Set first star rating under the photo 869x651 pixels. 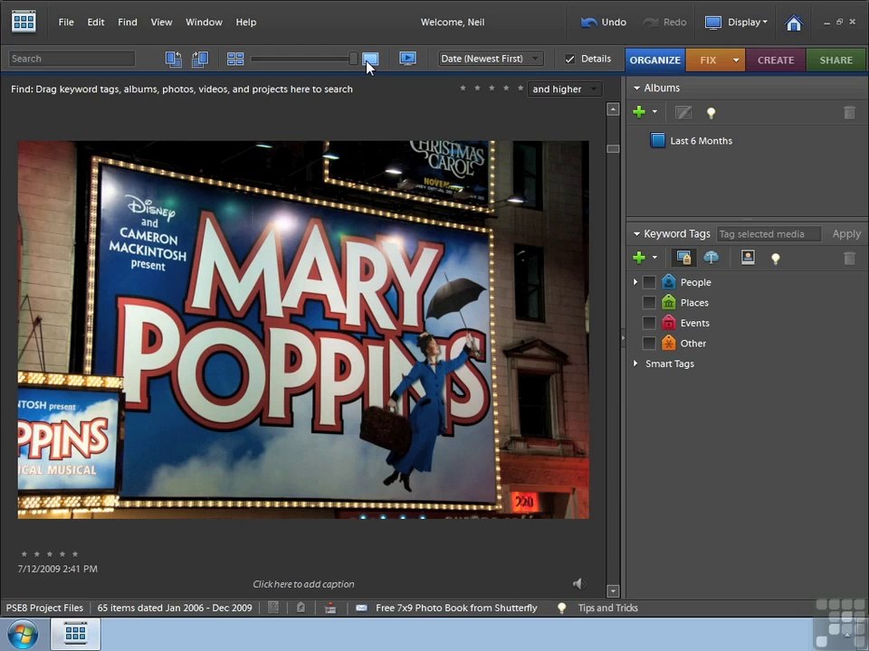coord(24,553)
